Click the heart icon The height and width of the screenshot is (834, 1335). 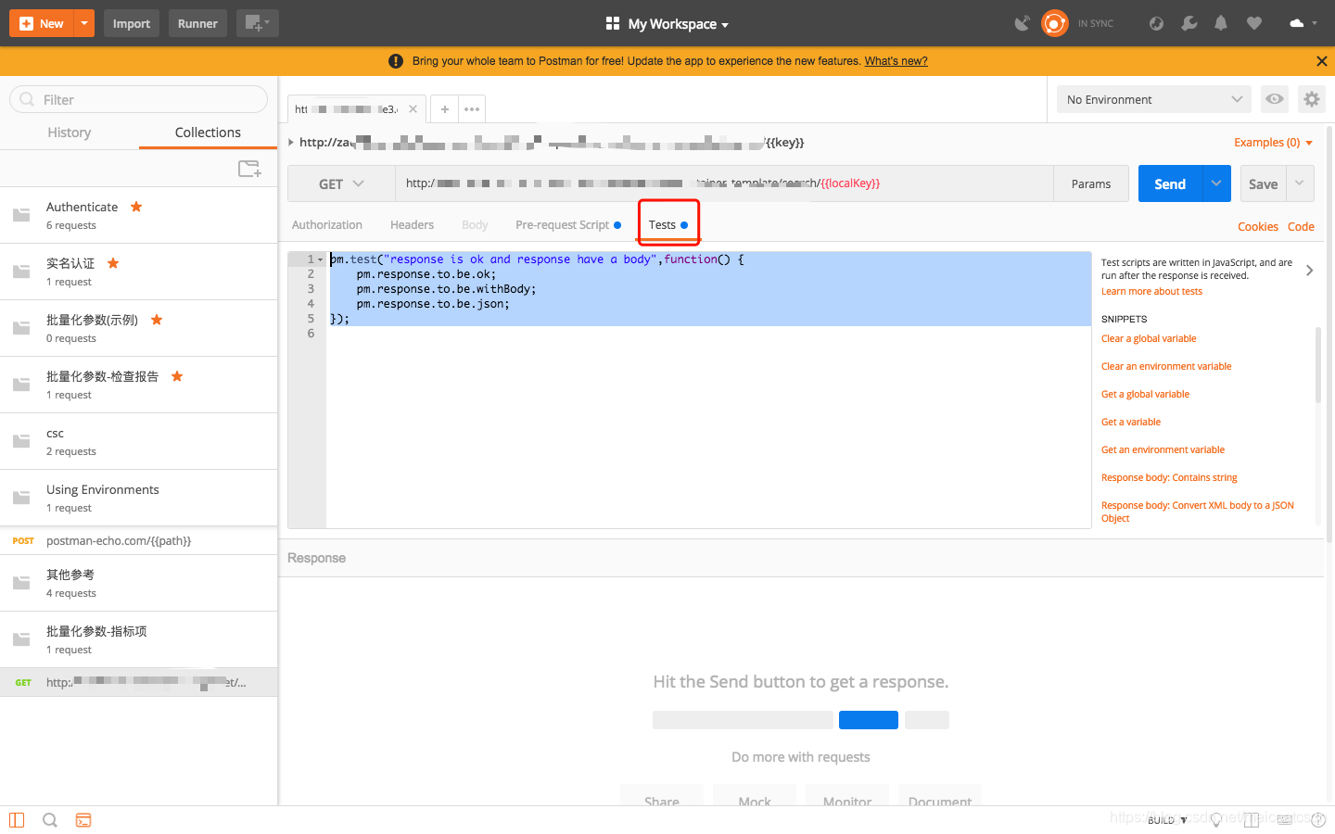coord(1254,23)
